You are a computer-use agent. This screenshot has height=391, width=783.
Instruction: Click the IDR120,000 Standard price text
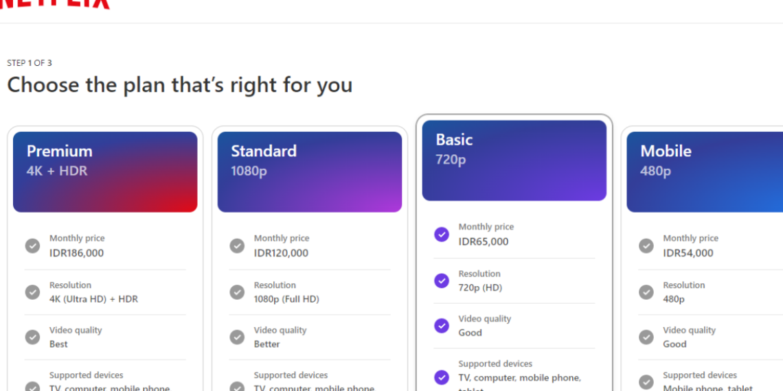coord(281,253)
